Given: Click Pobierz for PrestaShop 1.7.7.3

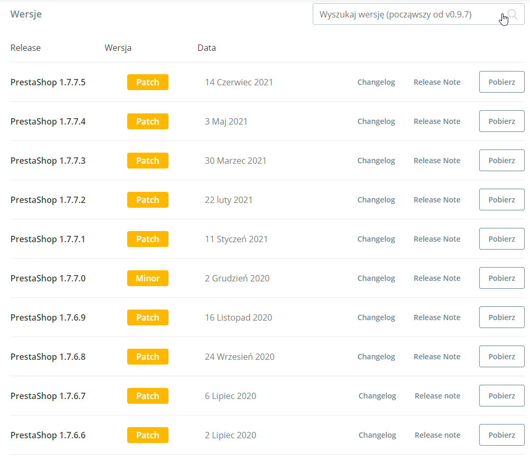Looking at the screenshot, I should click(x=501, y=161).
